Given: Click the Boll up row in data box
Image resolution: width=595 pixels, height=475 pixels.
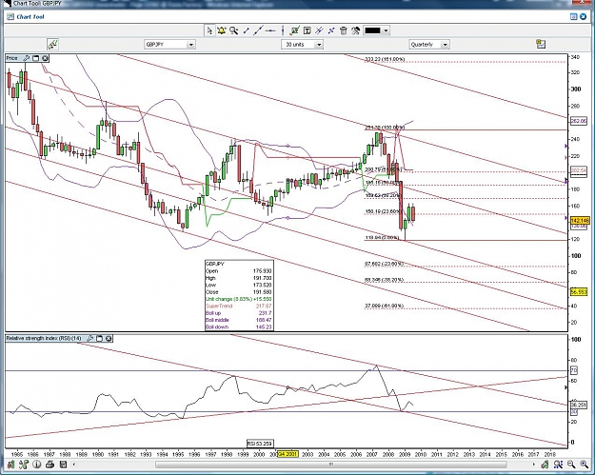Looking at the screenshot, I should (239, 313).
